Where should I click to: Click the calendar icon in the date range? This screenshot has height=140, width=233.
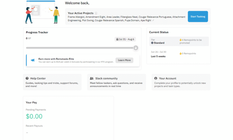pos(117,39)
